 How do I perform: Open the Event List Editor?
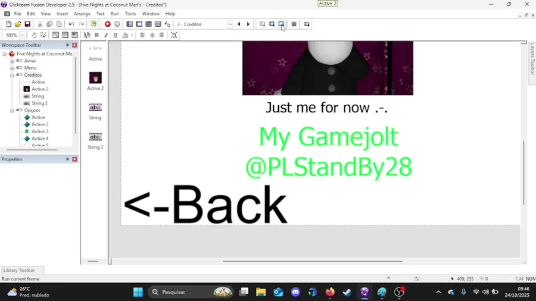coord(158,24)
